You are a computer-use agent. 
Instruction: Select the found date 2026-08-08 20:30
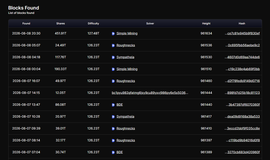pyautogui.click(x=26, y=33)
